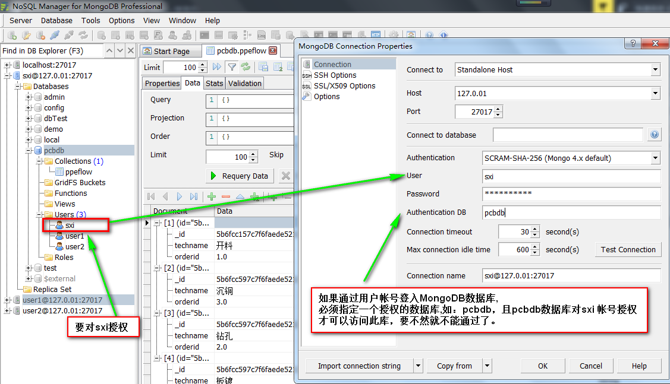Open the Server menu
670x384 pixels.
pyautogui.click(x=20, y=21)
